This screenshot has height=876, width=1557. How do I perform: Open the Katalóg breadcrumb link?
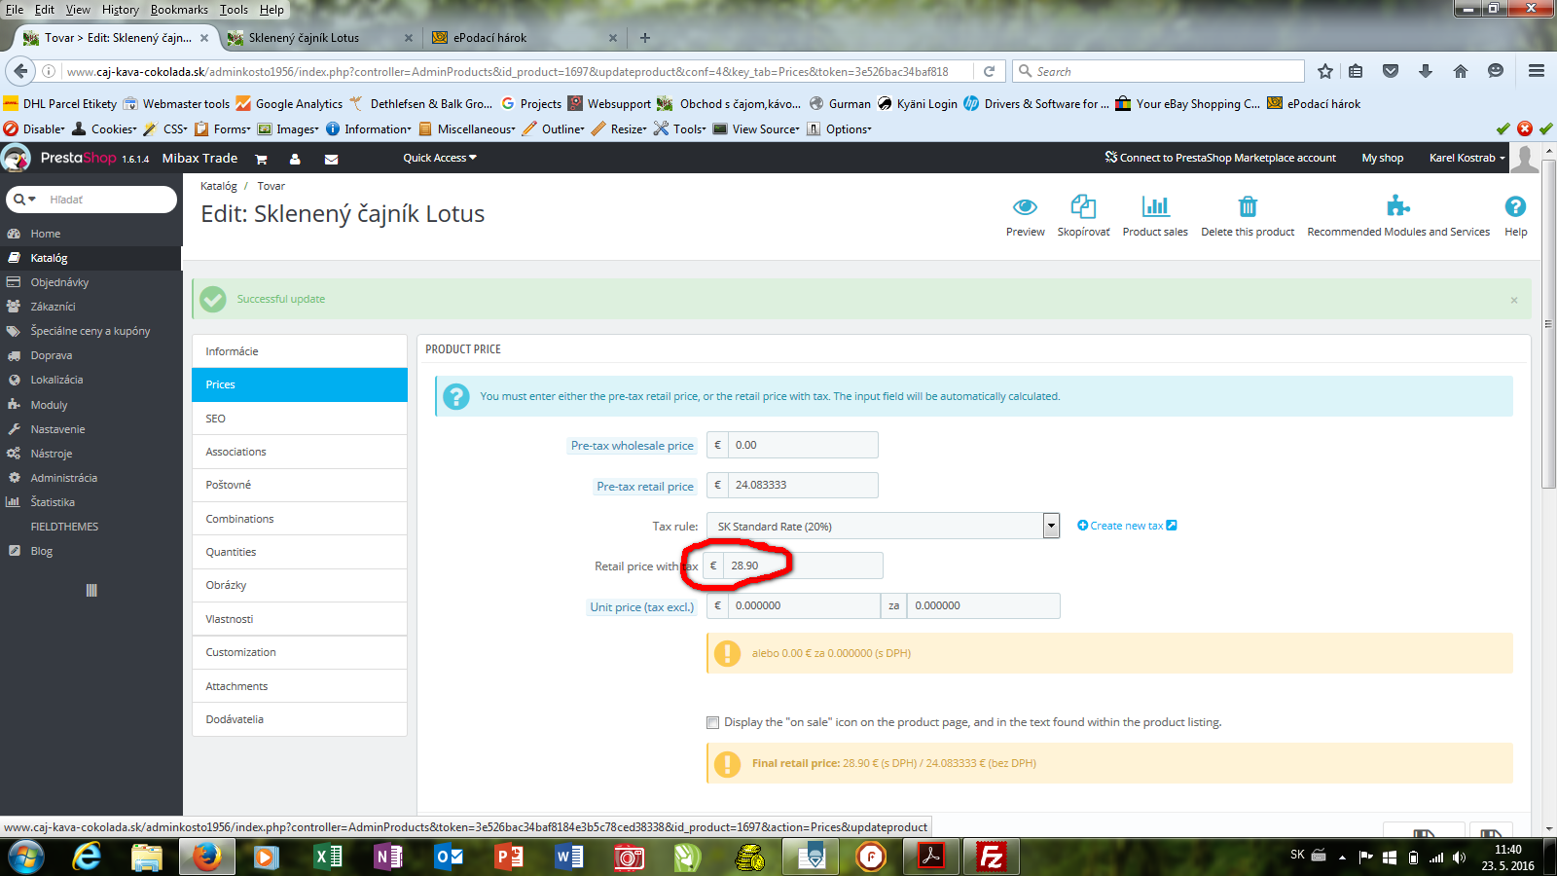click(x=219, y=186)
